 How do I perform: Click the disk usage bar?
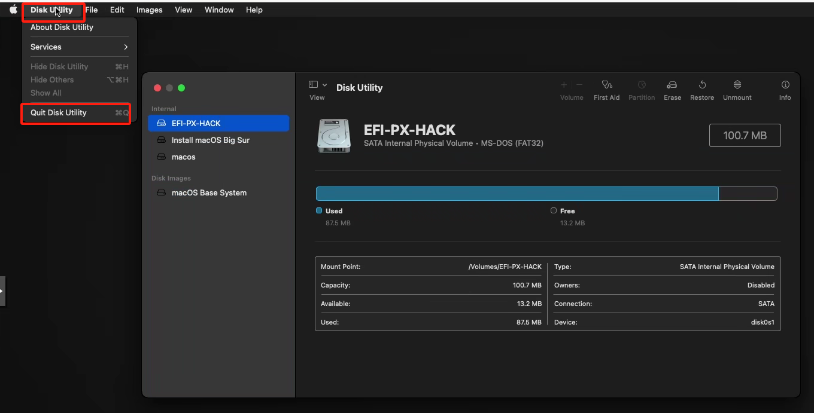[546, 193]
